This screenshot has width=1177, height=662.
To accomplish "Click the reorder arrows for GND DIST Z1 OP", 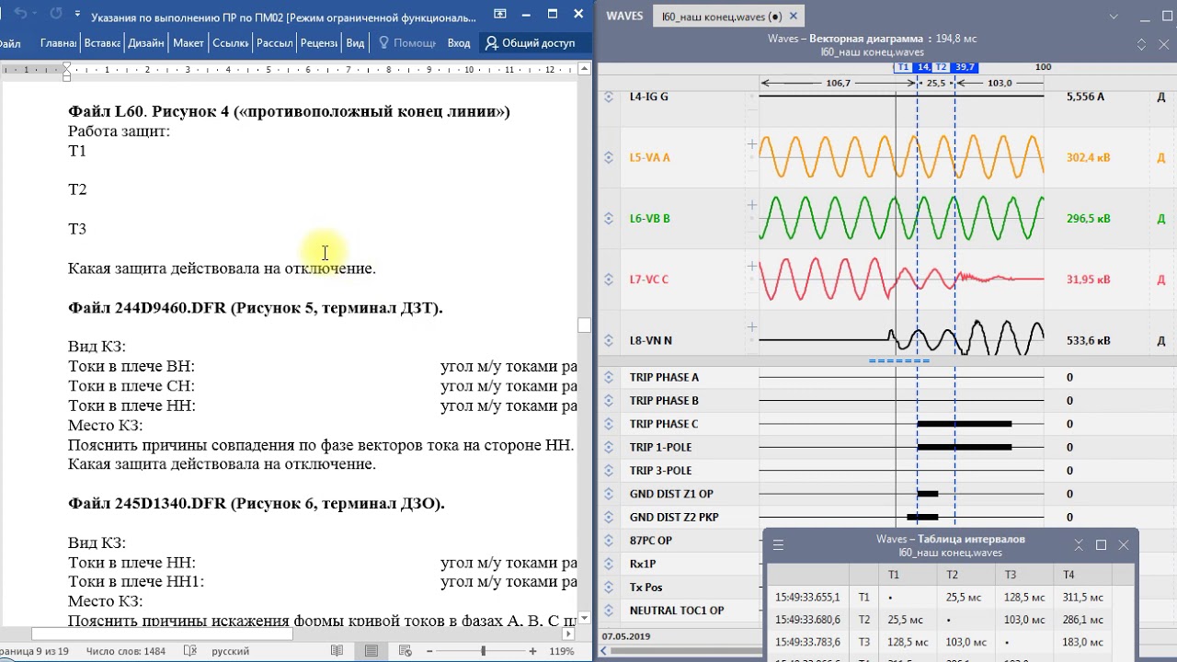I will coord(609,494).
